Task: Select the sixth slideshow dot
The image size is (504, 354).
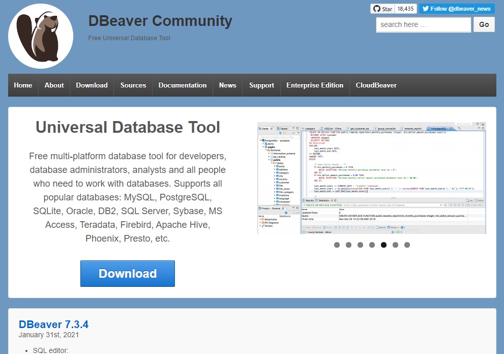Action: (x=395, y=245)
